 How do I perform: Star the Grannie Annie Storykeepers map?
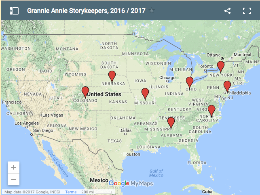[152, 10]
